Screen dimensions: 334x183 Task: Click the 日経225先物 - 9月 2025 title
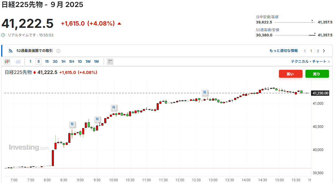tap(42, 4)
